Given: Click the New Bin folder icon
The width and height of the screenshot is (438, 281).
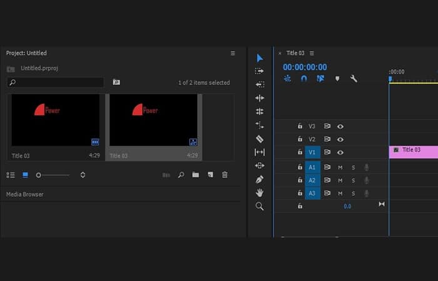Looking at the screenshot, I should (195, 175).
